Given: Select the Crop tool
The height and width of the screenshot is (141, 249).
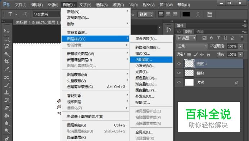Looking at the screenshot, I should pyautogui.click(x=6, y=61).
